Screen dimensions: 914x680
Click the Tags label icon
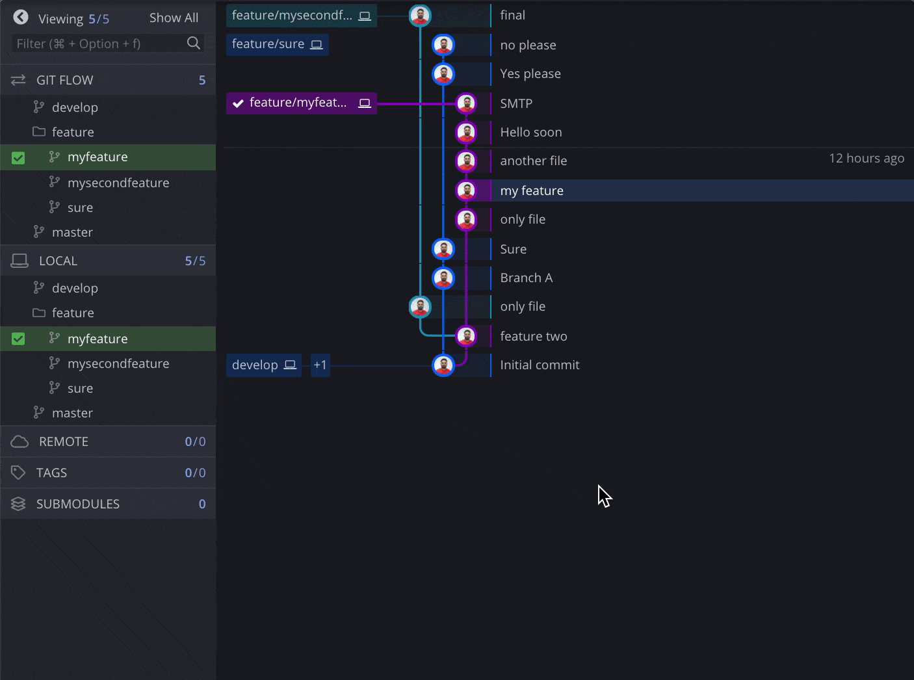click(x=18, y=473)
